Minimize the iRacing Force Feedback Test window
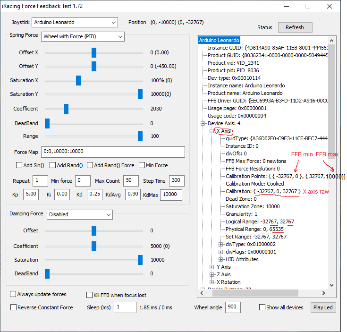This screenshot has height=332, width=347. tap(287, 6)
